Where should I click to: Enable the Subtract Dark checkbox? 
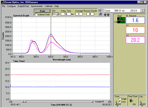[x=36, y=15]
